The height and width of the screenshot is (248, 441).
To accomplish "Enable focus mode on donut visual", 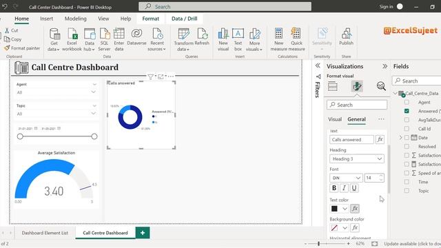I will click(161, 76).
